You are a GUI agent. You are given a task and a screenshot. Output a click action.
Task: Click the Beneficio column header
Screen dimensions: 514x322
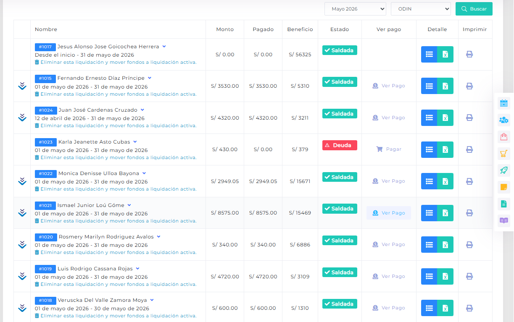coord(300,29)
